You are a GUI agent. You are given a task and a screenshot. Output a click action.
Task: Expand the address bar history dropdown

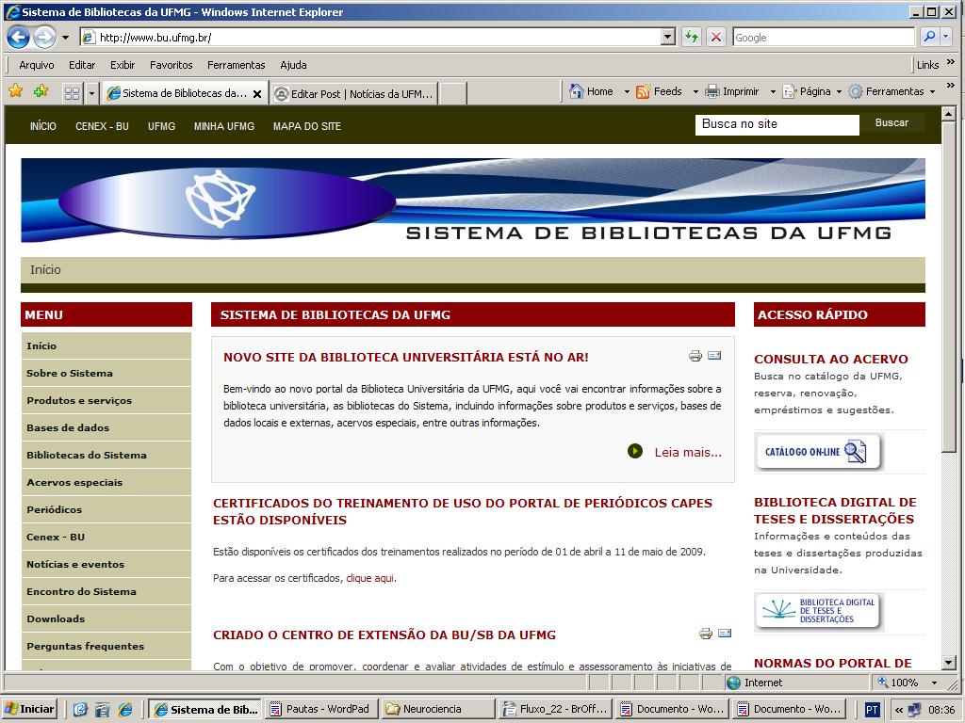click(668, 38)
